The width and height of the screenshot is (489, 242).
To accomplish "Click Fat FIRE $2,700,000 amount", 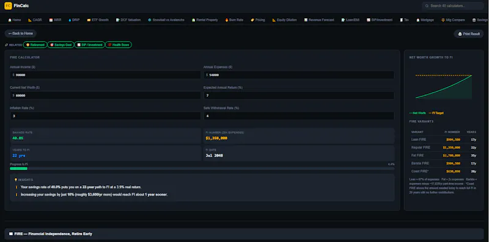I will click(x=451, y=155).
